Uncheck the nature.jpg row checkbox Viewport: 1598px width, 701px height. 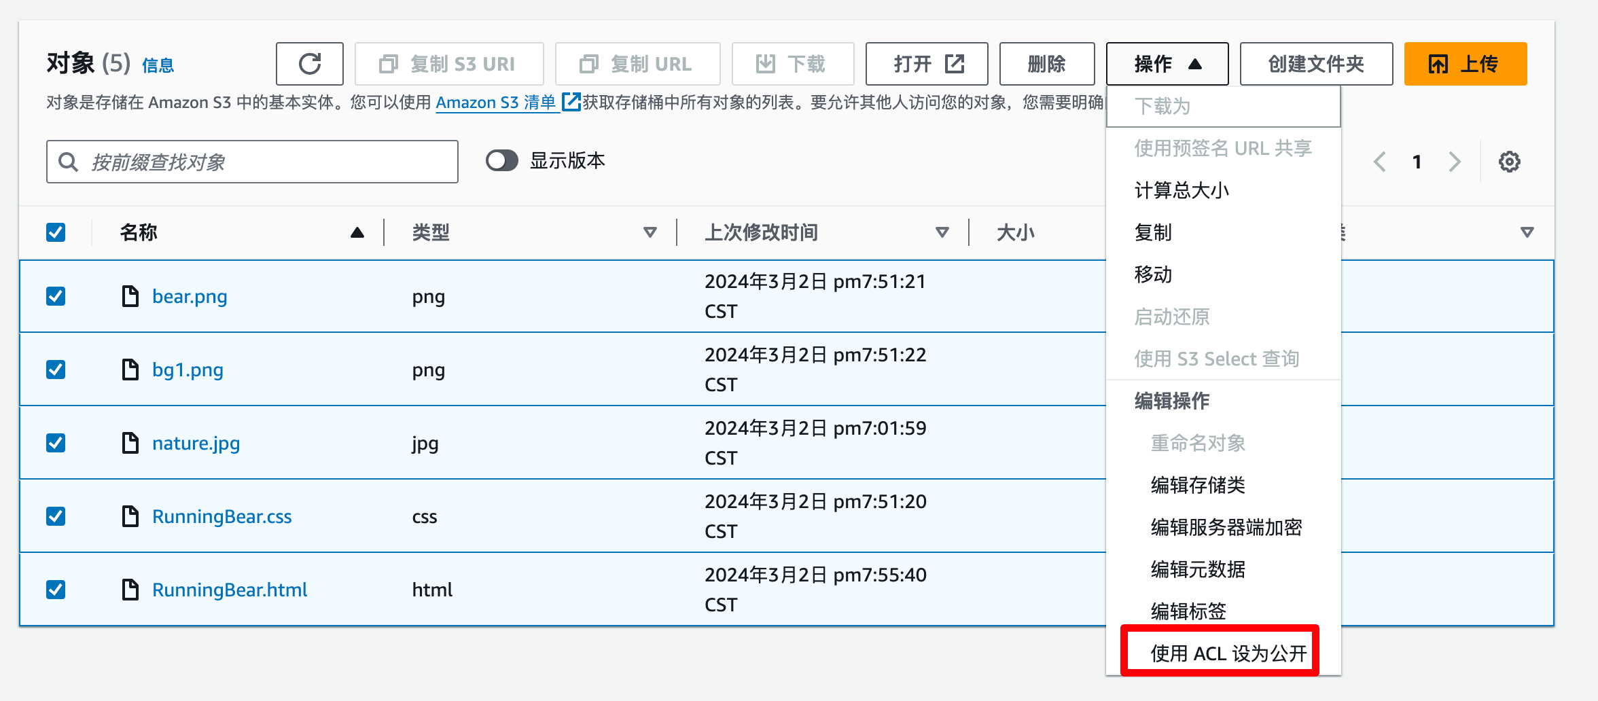pos(56,443)
